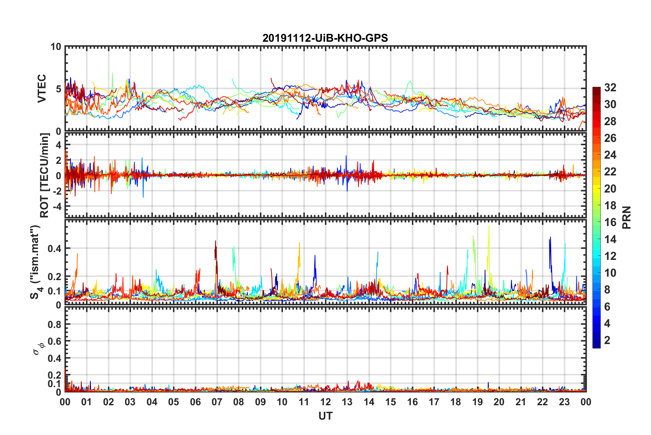Click the S4 axis tick label "0.2"
This screenshot has height=435, width=651.
point(54,277)
